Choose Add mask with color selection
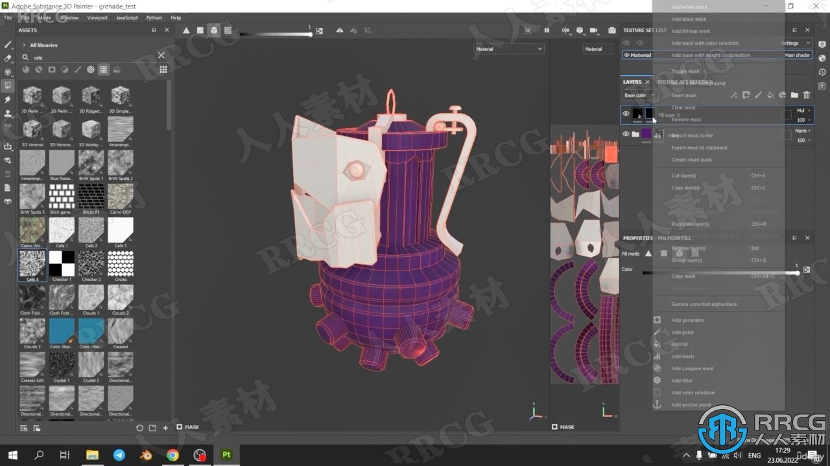 [x=705, y=43]
